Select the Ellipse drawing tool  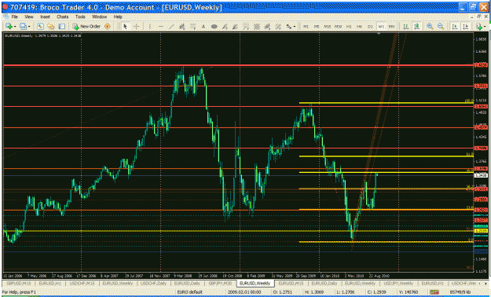214,27
